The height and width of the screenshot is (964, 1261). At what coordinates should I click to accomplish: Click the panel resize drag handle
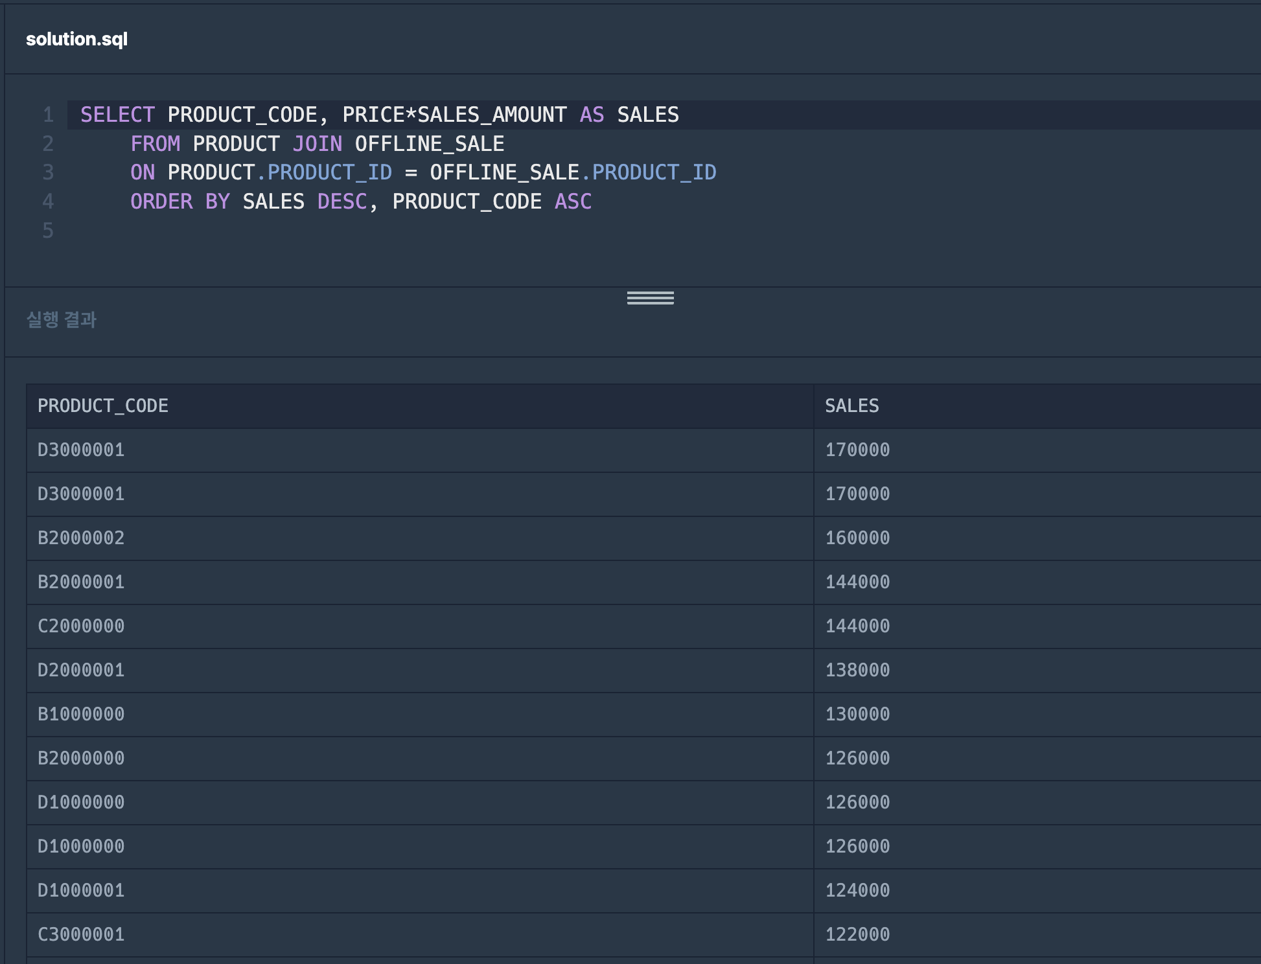[650, 298]
